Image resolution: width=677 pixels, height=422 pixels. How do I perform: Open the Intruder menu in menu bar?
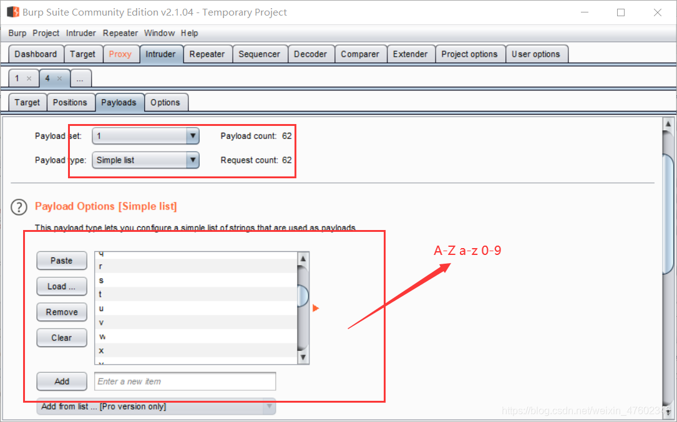80,33
